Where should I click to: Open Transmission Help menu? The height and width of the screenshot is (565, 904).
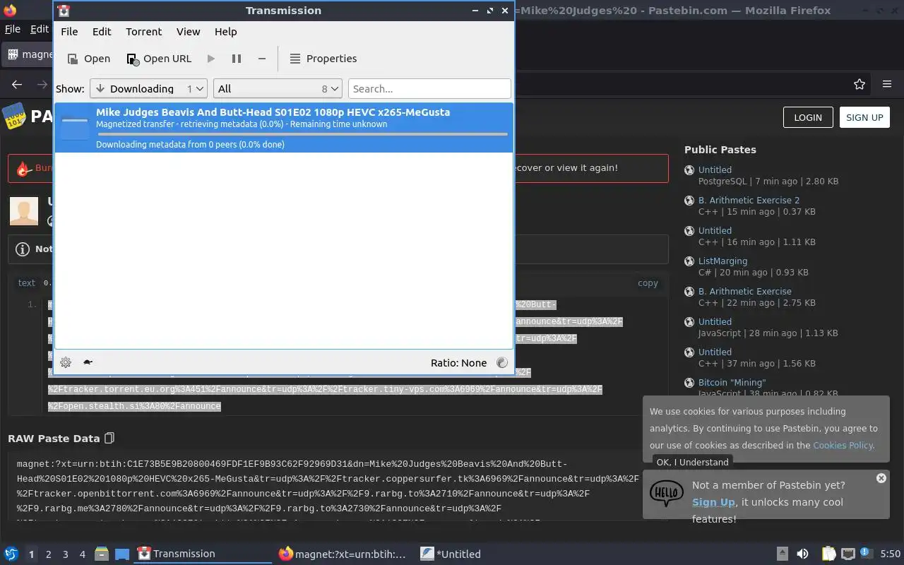226,32
